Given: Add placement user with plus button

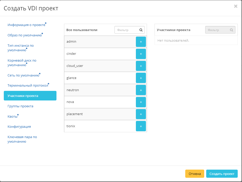Looking at the screenshot, I should tap(141, 114).
